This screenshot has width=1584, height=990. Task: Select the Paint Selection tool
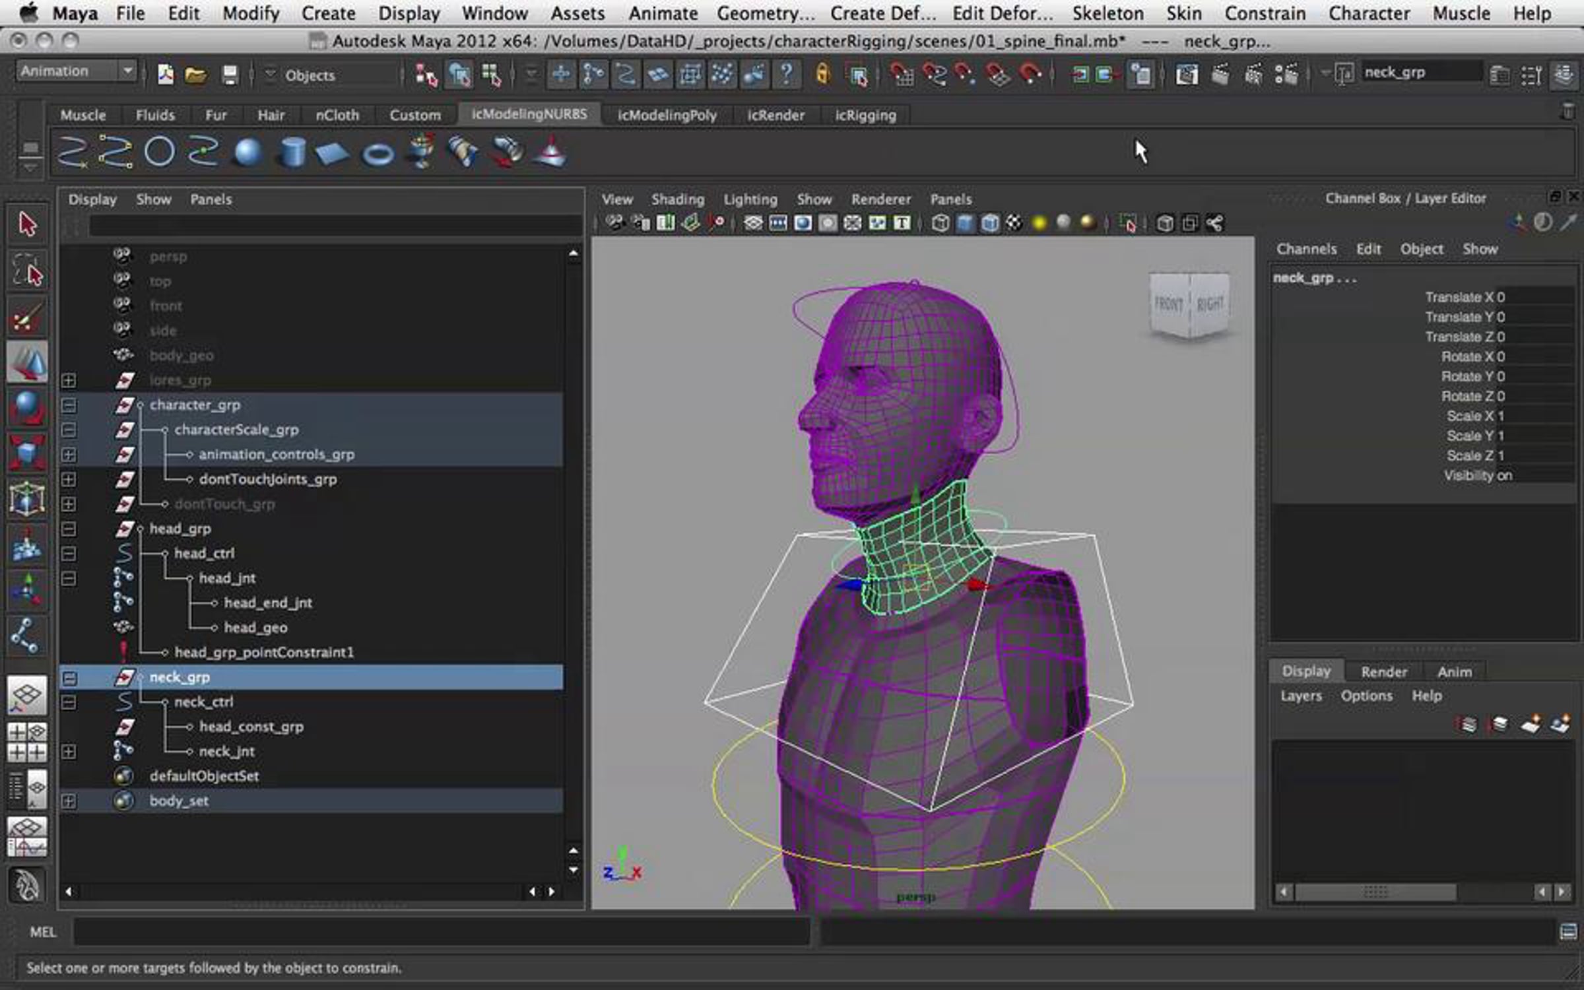tap(27, 317)
